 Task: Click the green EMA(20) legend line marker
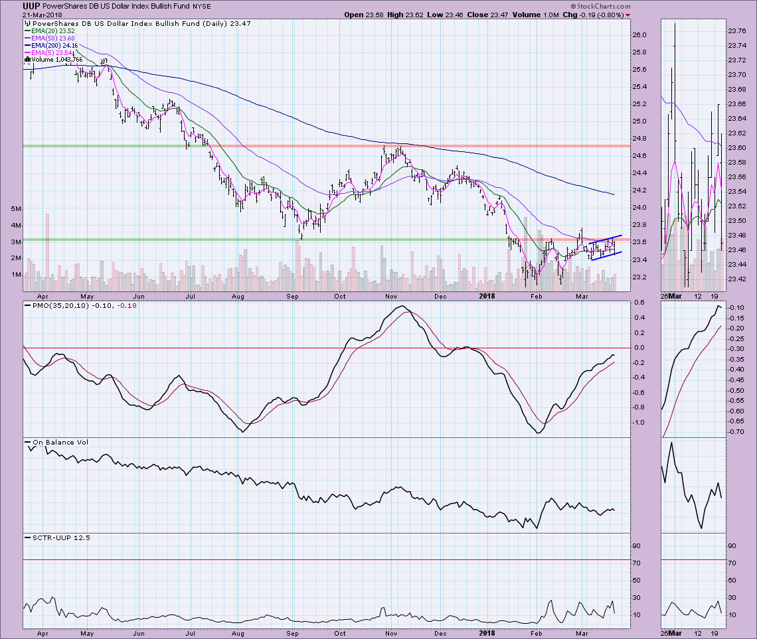tap(27, 31)
